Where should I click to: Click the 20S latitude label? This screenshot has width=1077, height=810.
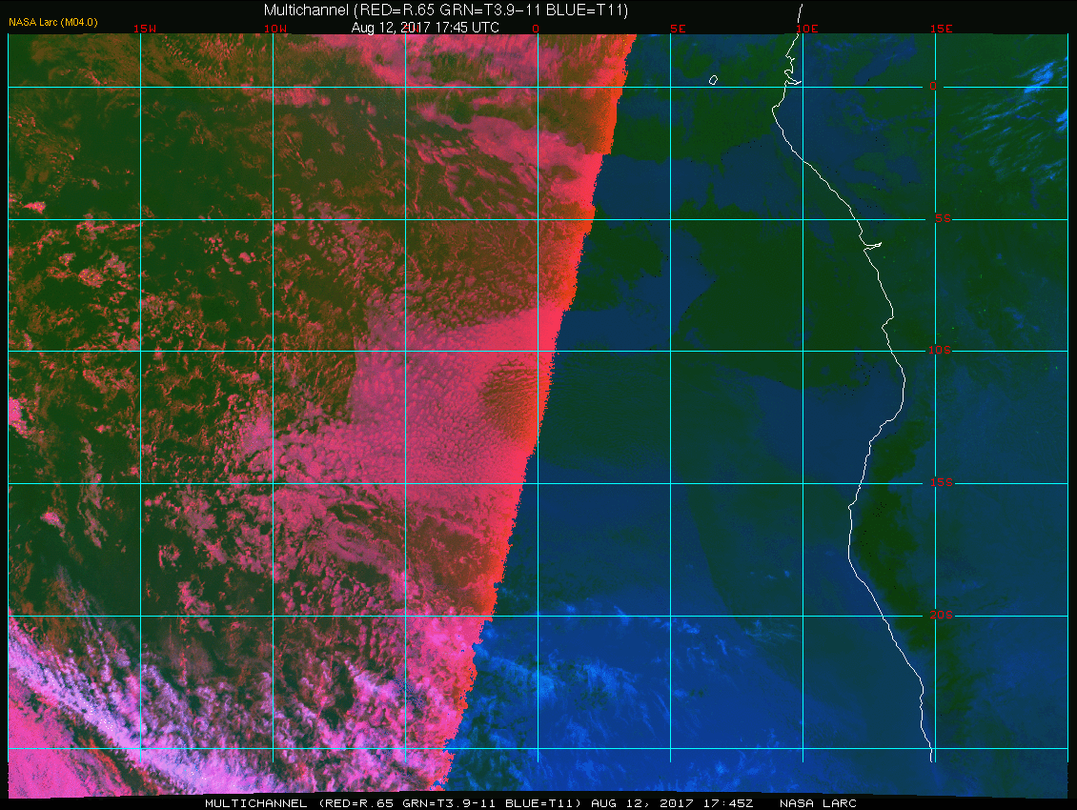[x=941, y=615]
